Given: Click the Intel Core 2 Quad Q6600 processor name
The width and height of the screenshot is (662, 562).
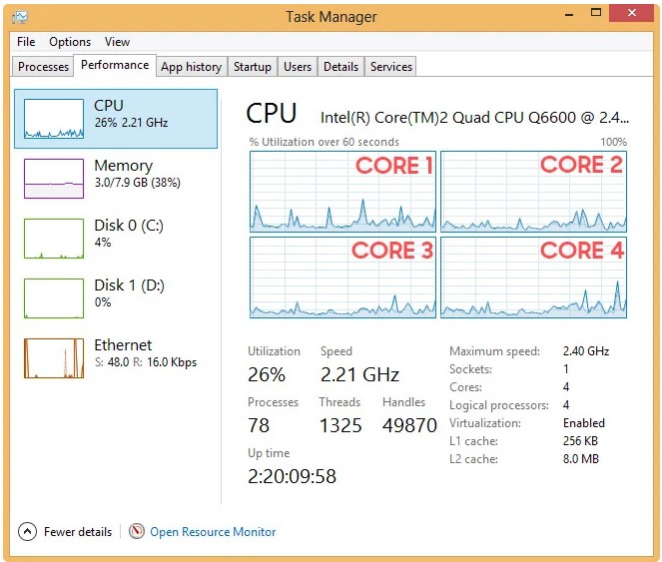Looking at the screenshot, I should pos(474,118).
